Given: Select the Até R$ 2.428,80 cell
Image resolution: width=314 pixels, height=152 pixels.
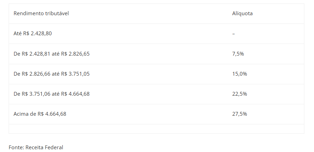Looking at the screenshot, I should [x=33, y=34].
